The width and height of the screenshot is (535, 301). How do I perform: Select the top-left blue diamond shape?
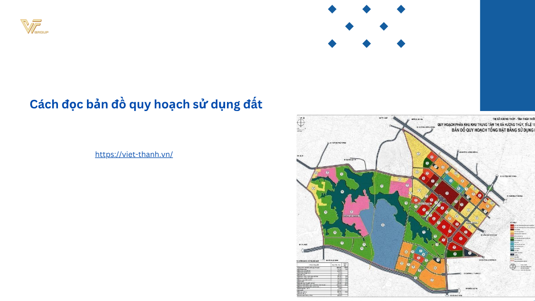[332, 9]
